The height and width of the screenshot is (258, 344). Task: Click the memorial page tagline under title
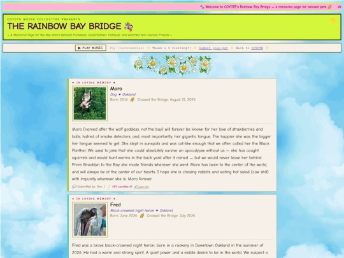click(90, 35)
